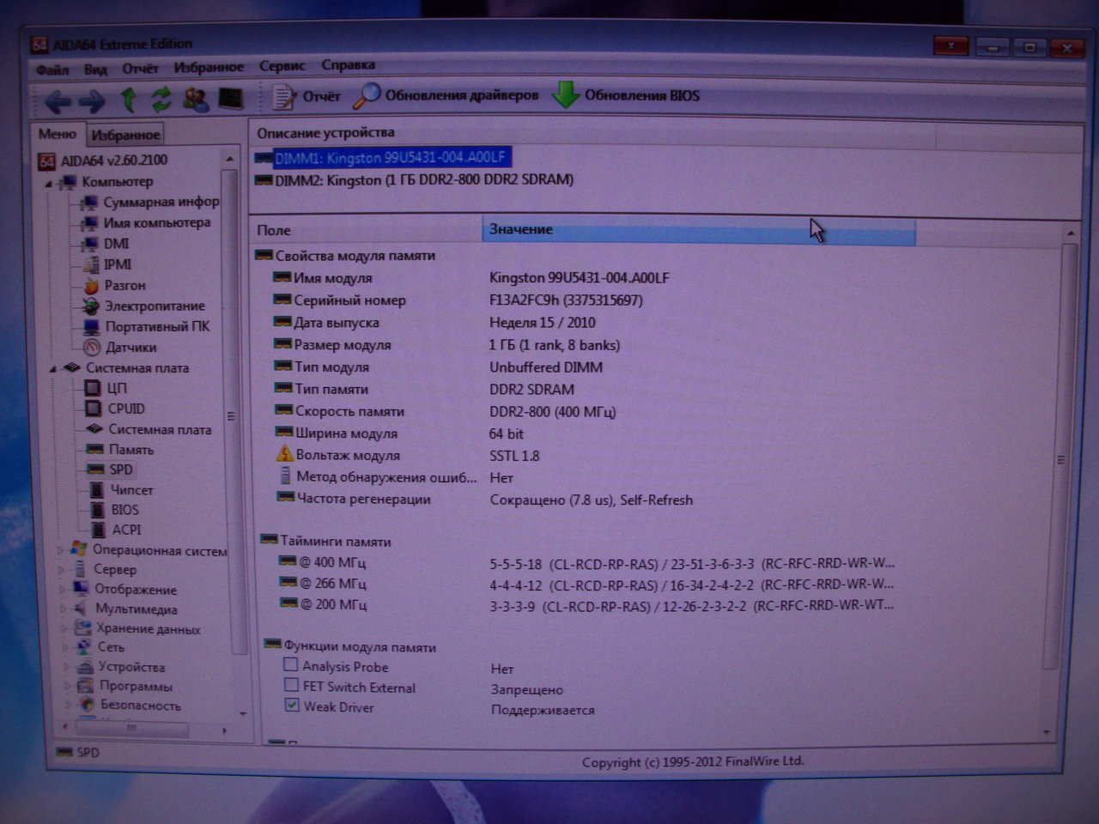Image resolution: width=1099 pixels, height=824 pixels.
Task: Click the Скорость памяти DDR2-800 value
Action: 553,412
